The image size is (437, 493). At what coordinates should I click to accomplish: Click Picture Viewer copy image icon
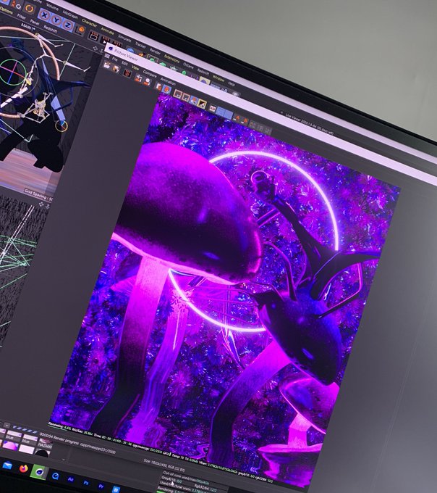click(158, 87)
